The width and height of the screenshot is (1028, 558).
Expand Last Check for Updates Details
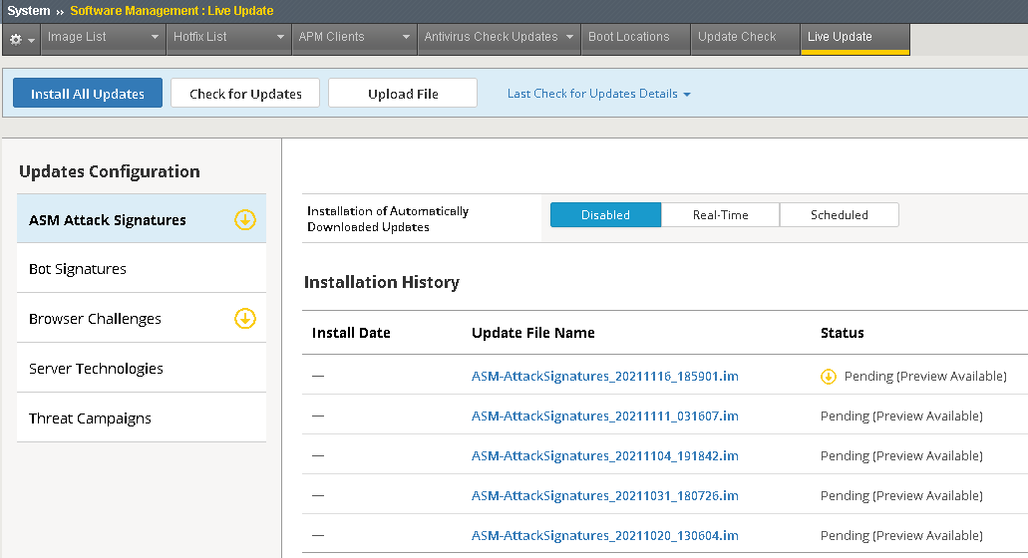pos(598,94)
